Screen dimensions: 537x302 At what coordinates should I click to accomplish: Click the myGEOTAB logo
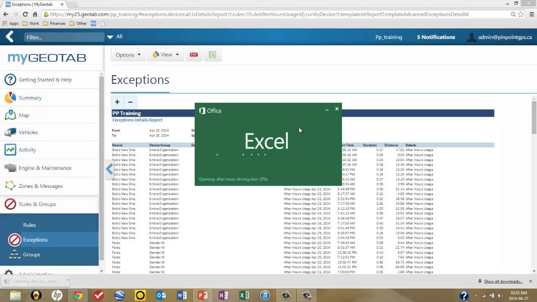coord(47,57)
